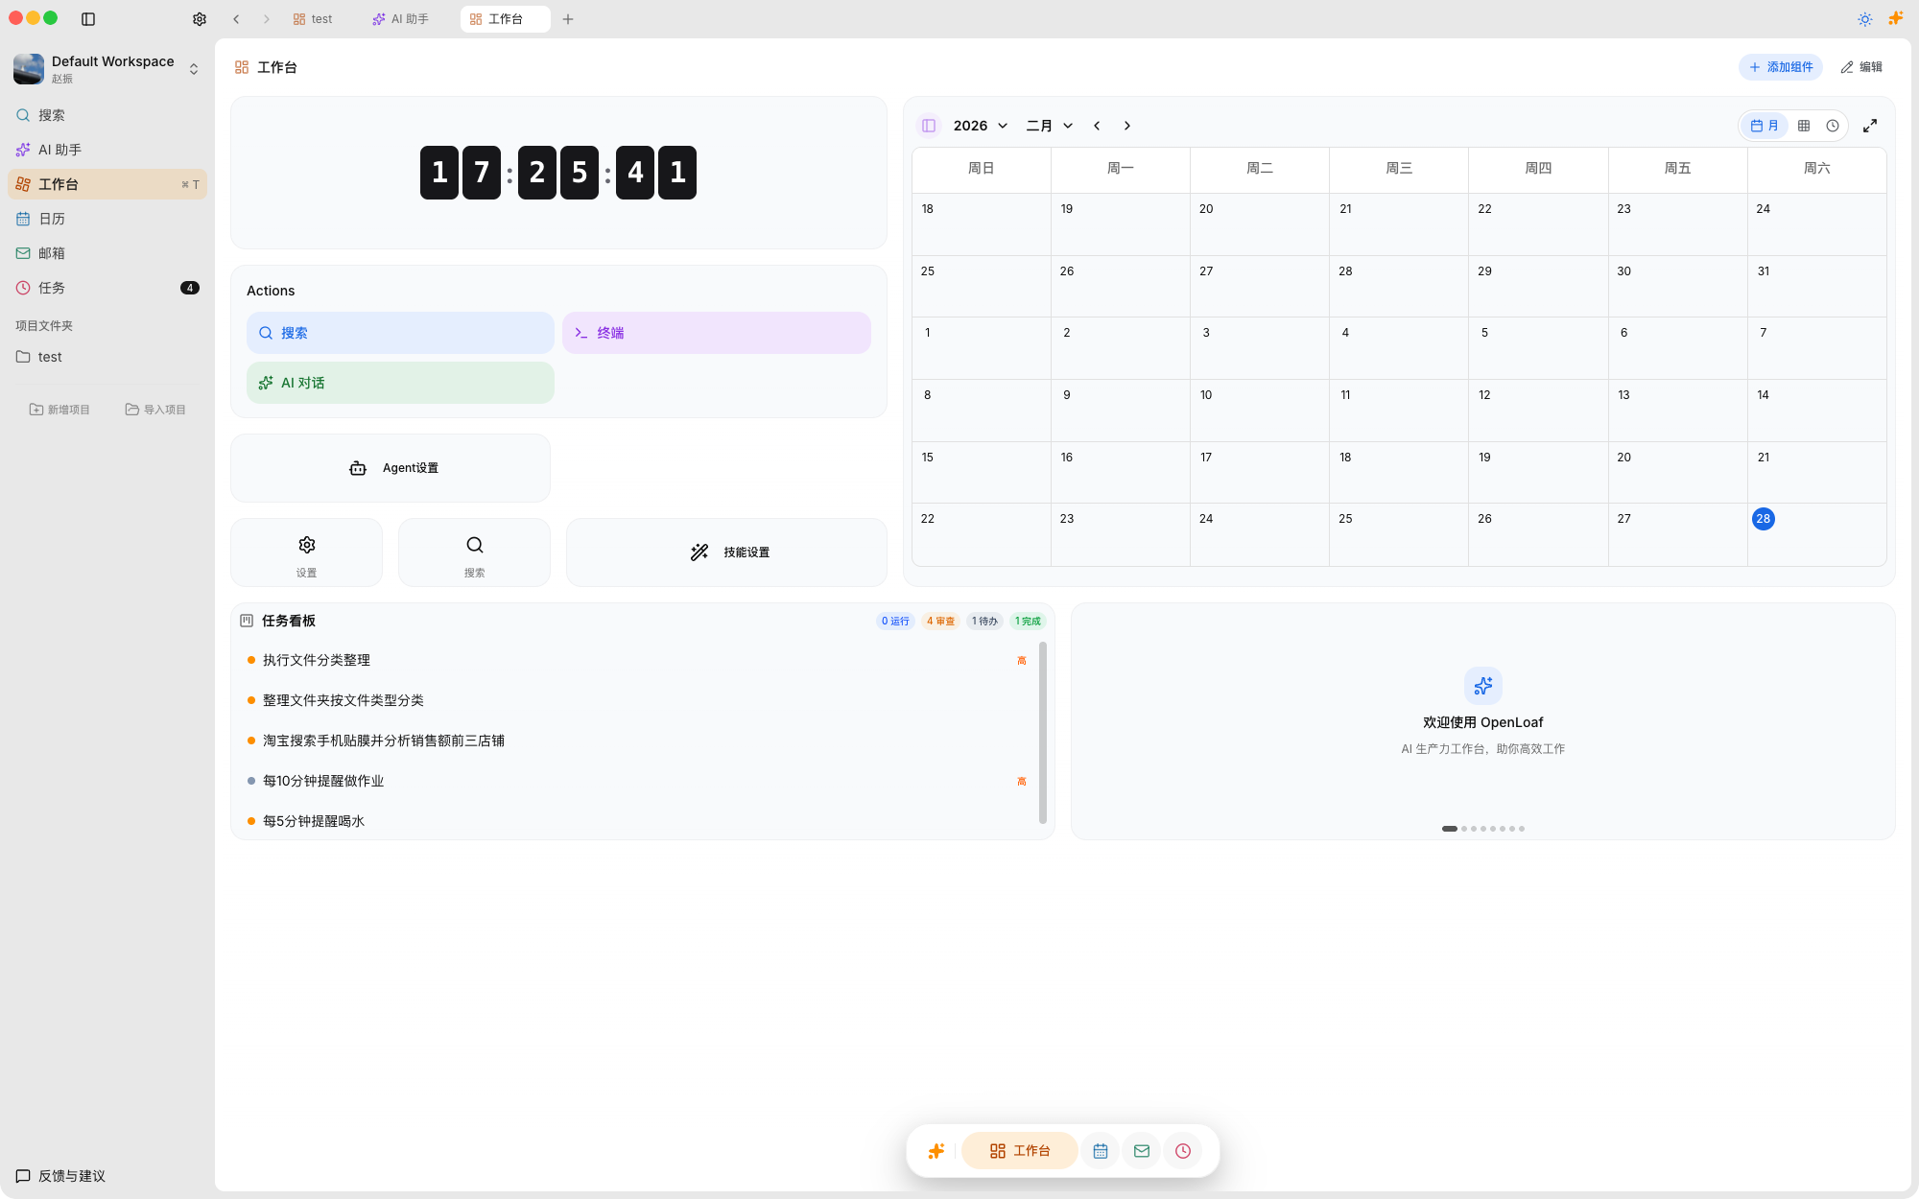The height and width of the screenshot is (1199, 1919).
Task: Switch to the AI 助手 tab
Action: click(x=401, y=19)
